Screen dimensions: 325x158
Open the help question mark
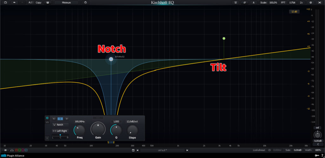[322, 155]
